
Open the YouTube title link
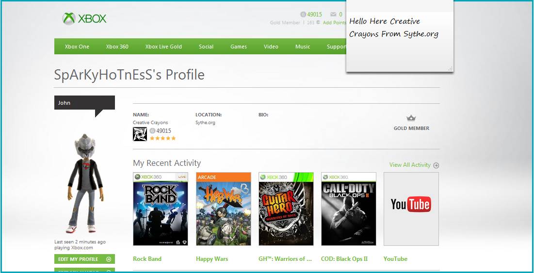[x=395, y=259]
